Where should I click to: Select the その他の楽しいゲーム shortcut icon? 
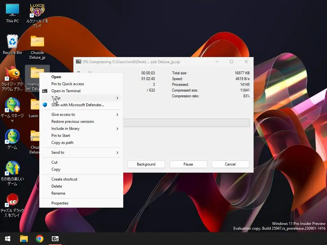tap(12, 173)
